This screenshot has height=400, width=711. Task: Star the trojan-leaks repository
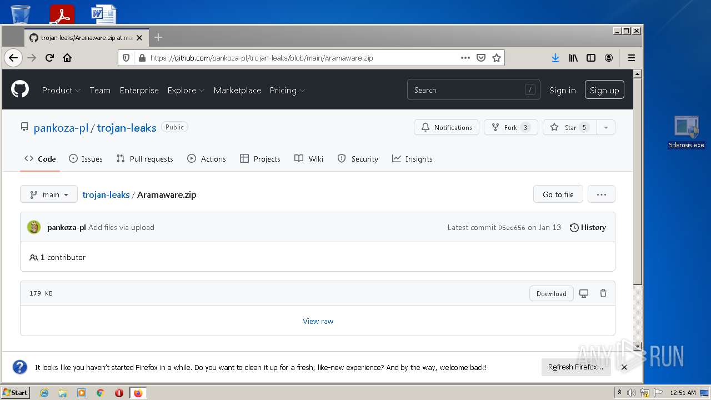[570, 127]
